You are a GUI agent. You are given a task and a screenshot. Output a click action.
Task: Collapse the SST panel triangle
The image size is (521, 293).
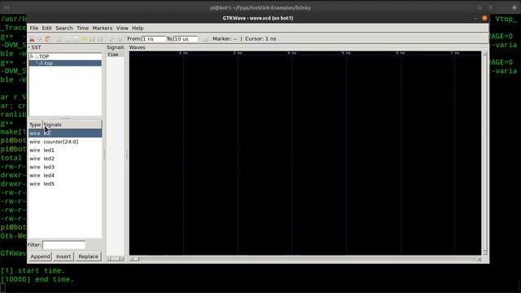[29, 47]
